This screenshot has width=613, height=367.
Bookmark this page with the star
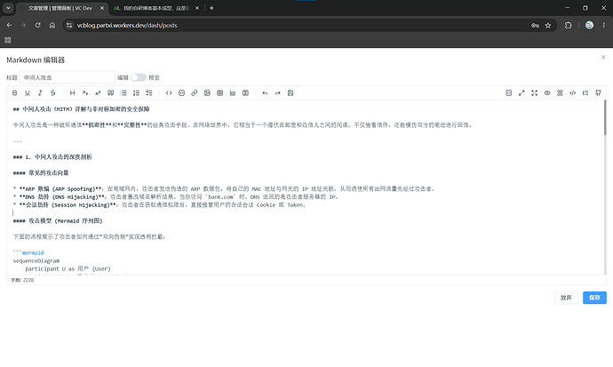point(548,25)
